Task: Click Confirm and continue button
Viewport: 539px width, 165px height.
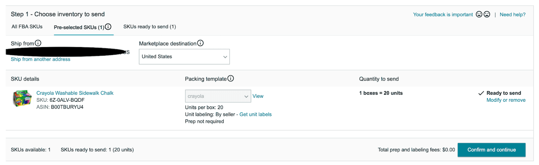Action: click(x=492, y=150)
